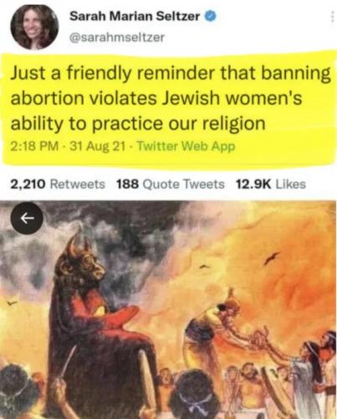Click the horned statue's head in the painting
The height and width of the screenshot is (419, 337).
(x=83, y=261)
